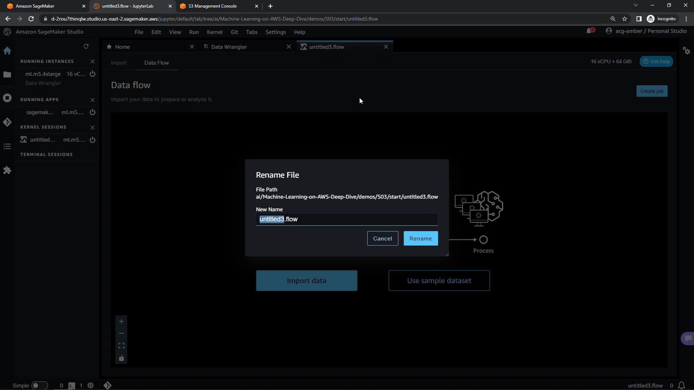Toggle Simple interface mode switch
694x390 pixels.
[39, 386]
